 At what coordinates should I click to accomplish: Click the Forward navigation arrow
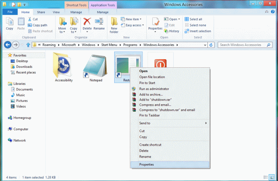pyautogui.click(x=15, y=45)
